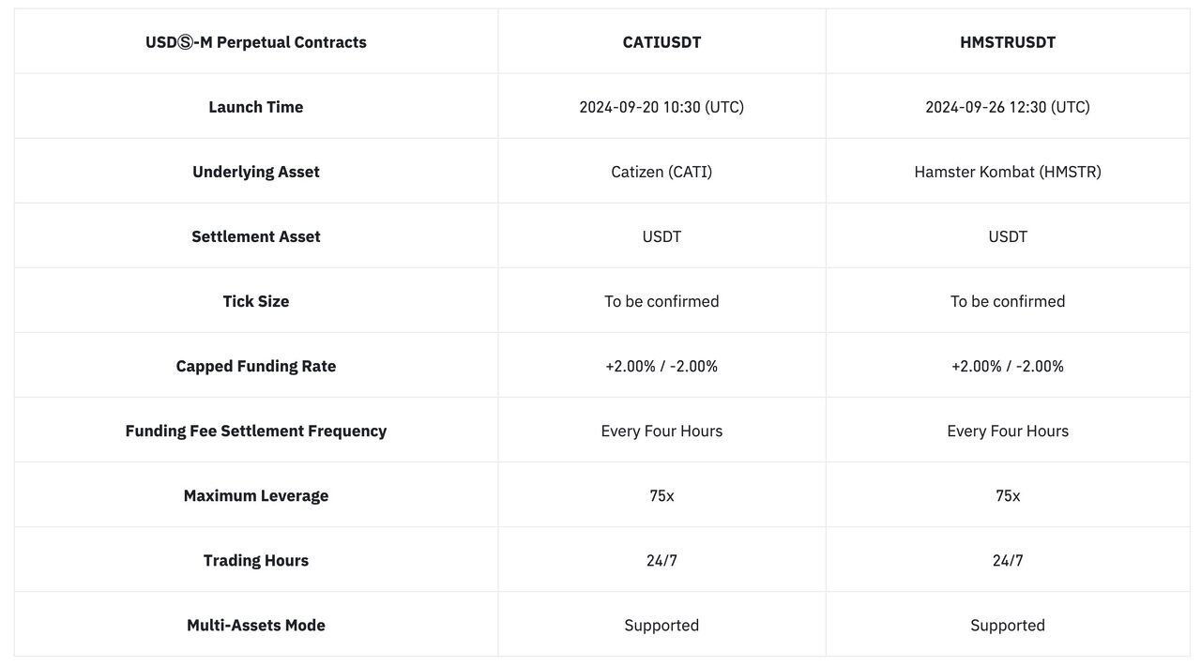
Task: Select CATIUSDT +2.00% / -2.00% funding rate
Action: tap(661, 366)
